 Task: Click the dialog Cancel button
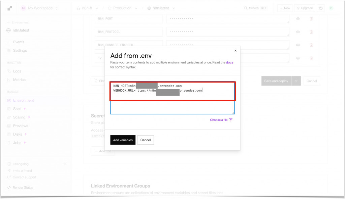[146, 140]
